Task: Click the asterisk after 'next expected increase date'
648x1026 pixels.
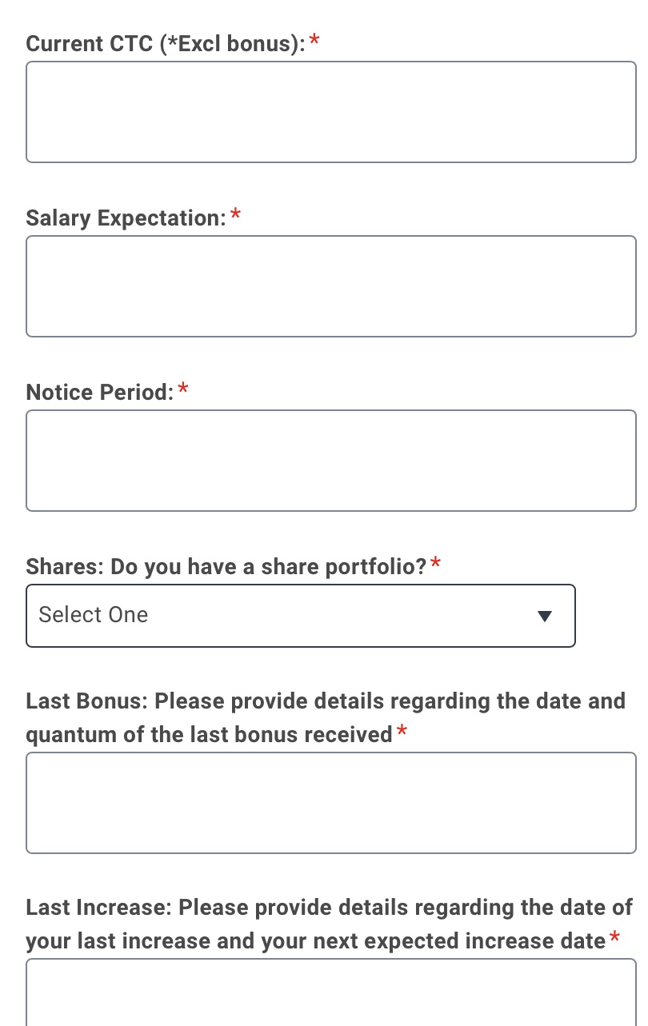Action: click(614, 938)
